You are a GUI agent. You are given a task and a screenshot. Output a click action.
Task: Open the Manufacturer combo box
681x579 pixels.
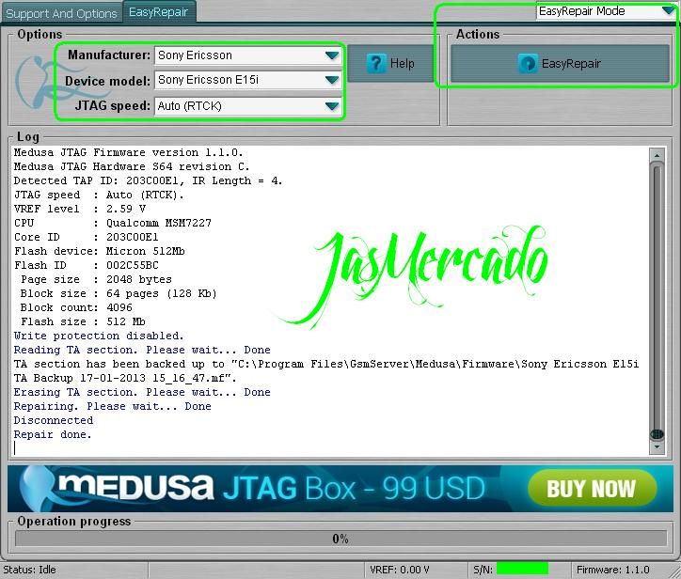248,55
